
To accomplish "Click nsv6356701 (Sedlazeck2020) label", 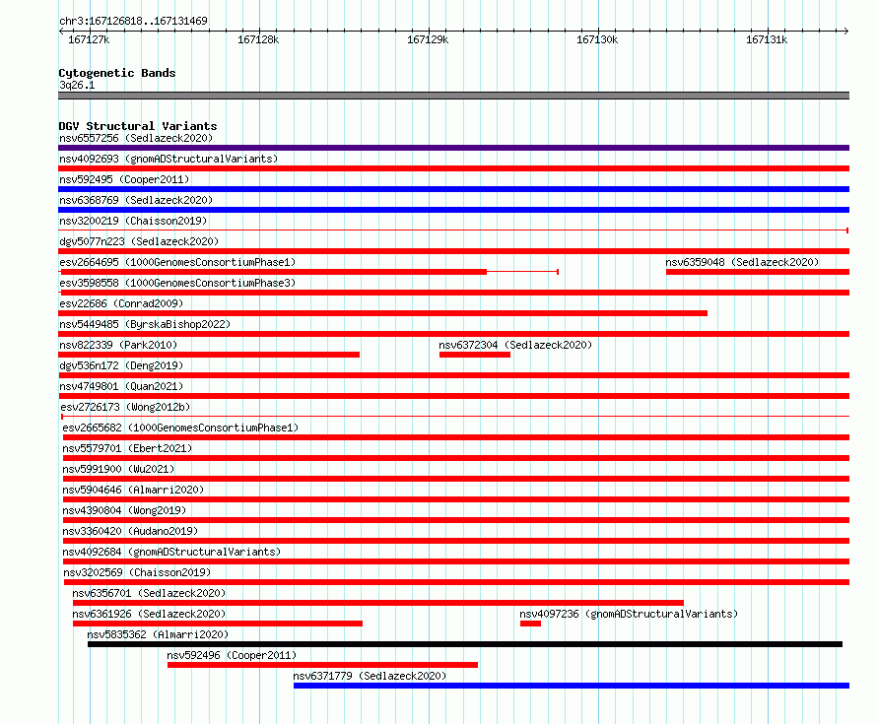I will pyautogui.click(x=149, y=593).
